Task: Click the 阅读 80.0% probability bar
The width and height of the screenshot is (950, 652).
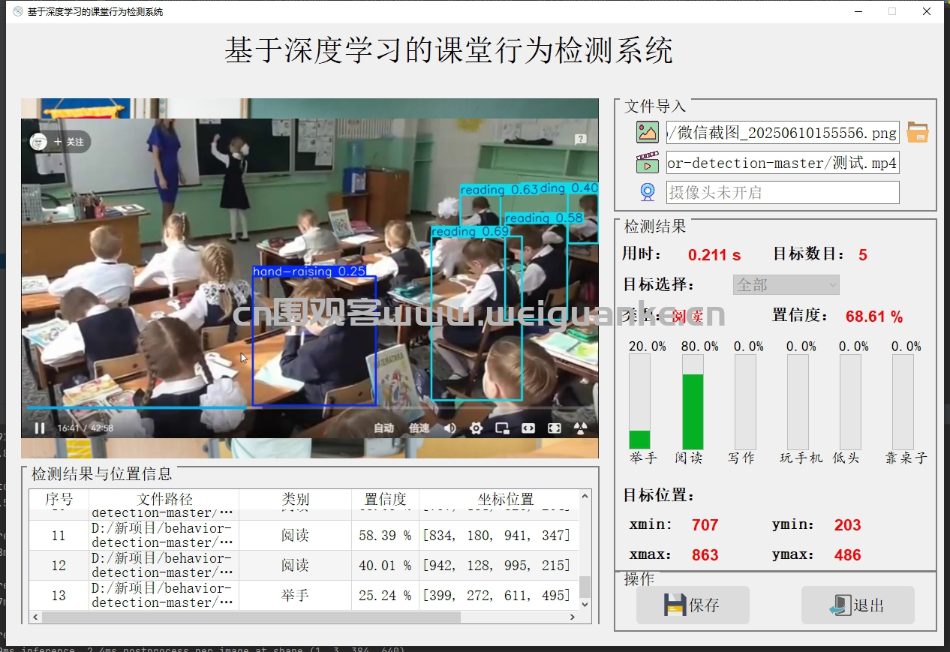Action: click(x=693, y=401)
